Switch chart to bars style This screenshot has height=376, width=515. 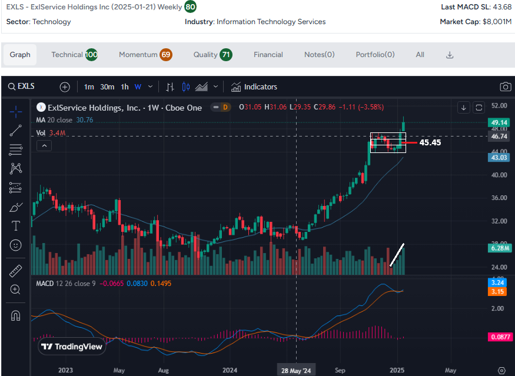170,86
